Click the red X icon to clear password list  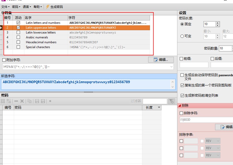point(22,101)
